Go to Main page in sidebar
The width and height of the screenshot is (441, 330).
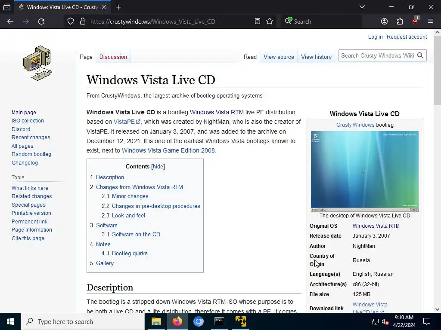[24, 112]
